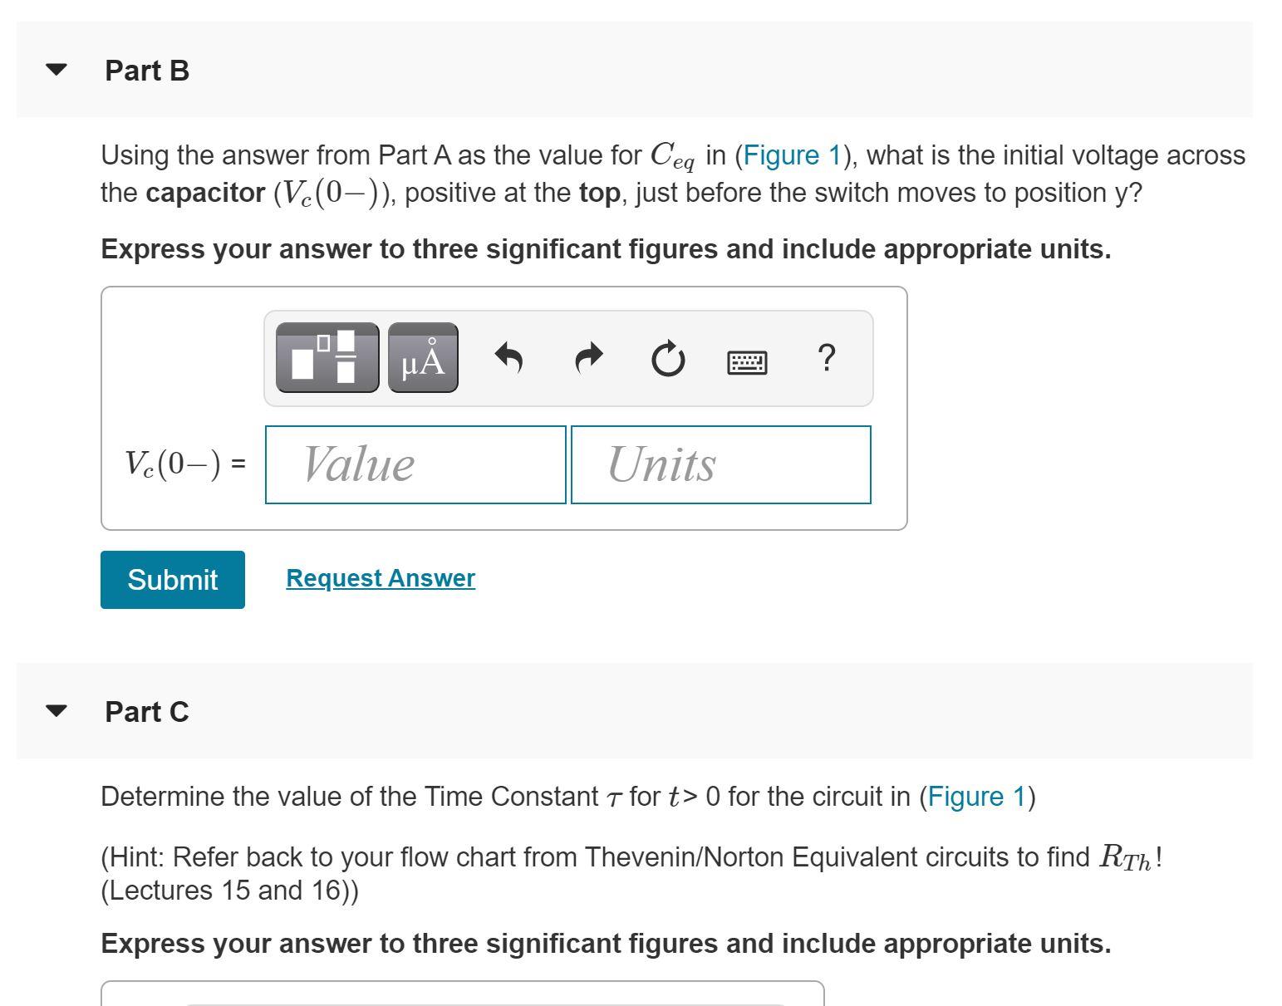Open Figure 1 from Part B question text
Image resolution: width=1282 pixels, height=1006 pixels.
tap(791, 155)
